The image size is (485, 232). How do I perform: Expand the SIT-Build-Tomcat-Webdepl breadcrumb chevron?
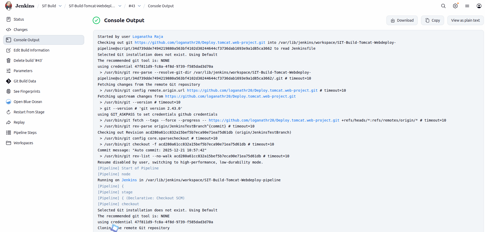click(x=120, y=6)
